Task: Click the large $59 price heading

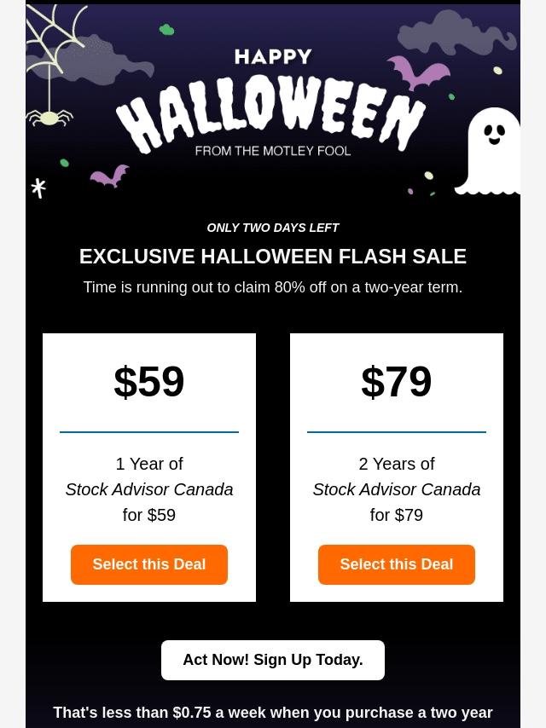Action: 149,382
